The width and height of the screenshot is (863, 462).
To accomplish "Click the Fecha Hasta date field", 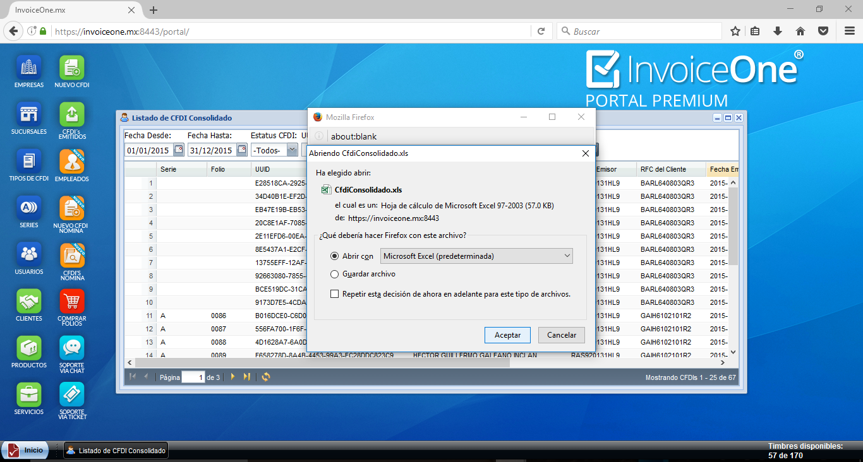I will point(212,150).
